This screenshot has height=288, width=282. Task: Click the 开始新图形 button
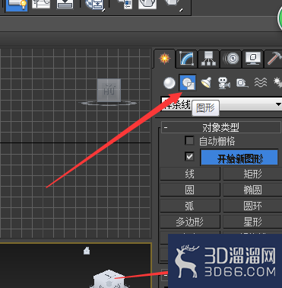239,158
